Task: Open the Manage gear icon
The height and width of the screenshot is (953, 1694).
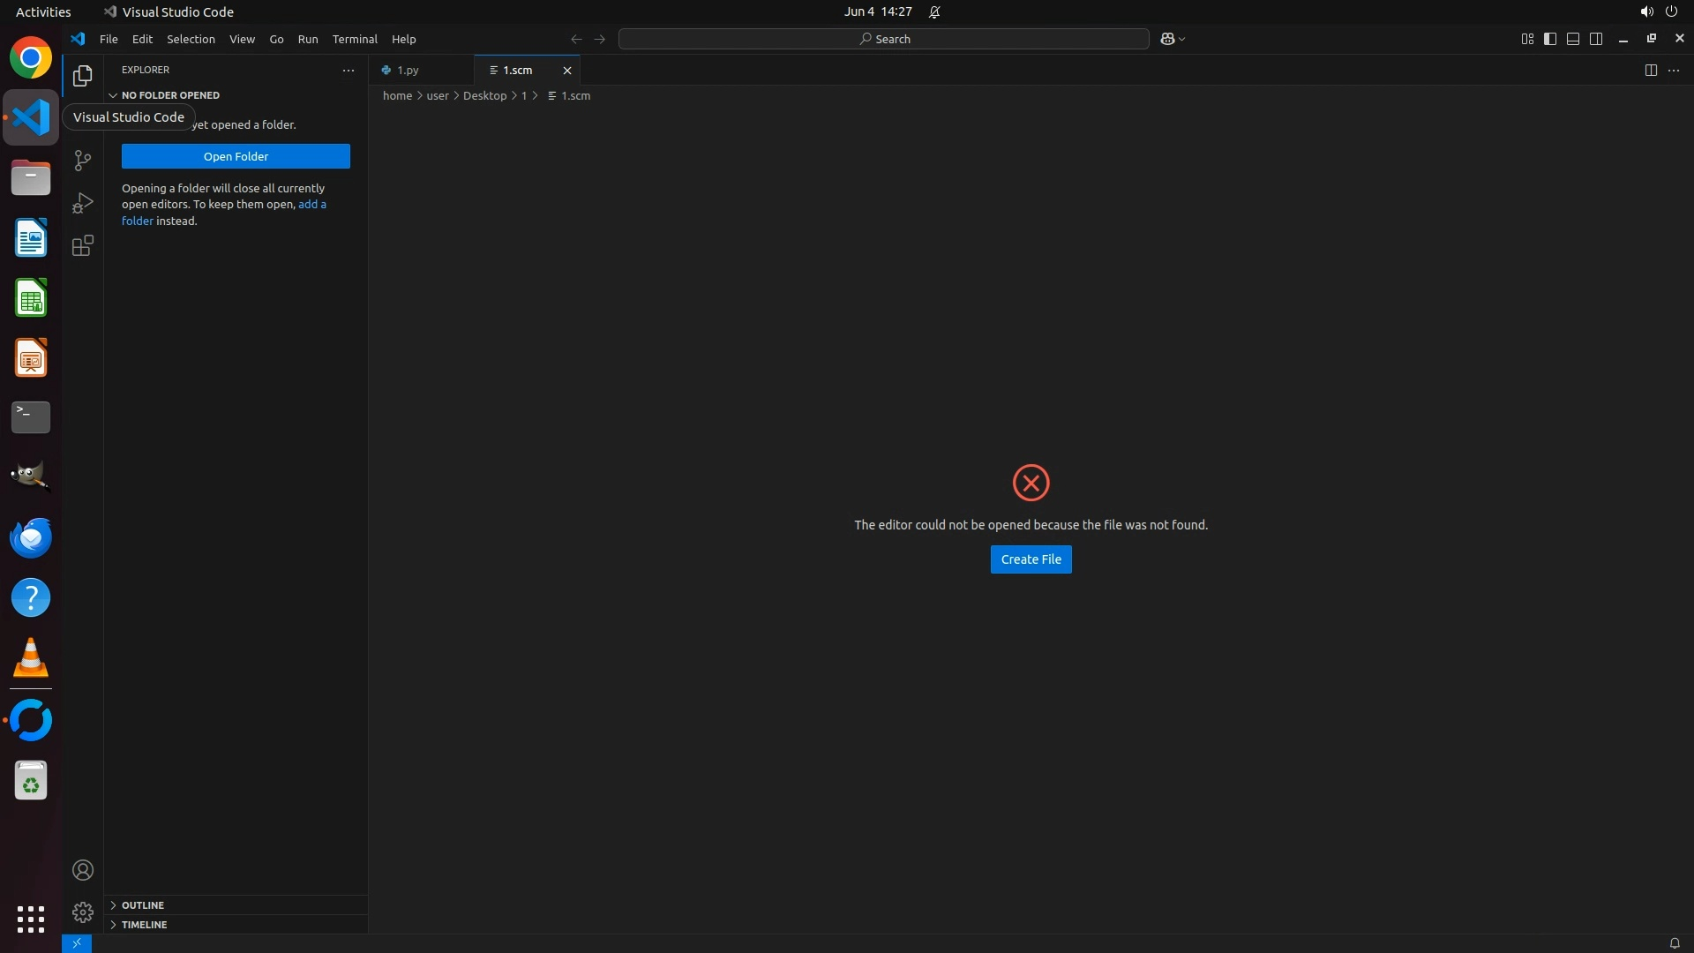Action: pos(82,912)
